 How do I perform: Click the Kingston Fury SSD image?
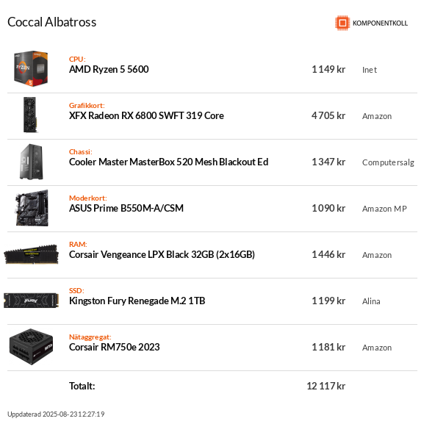click(x=31, y=301)
